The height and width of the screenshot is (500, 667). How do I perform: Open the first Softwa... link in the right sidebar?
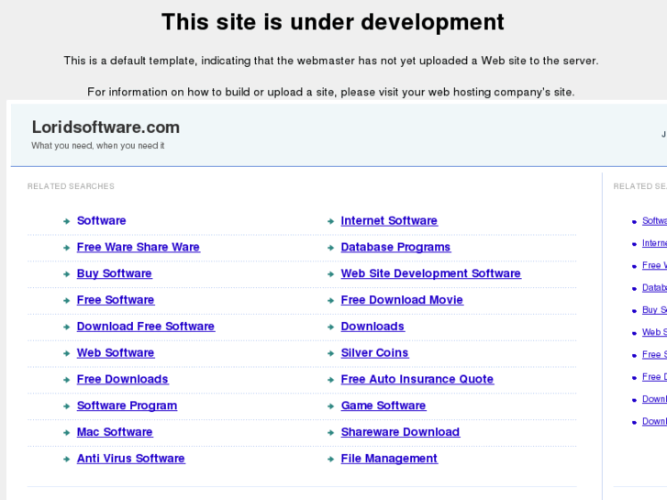654,221
